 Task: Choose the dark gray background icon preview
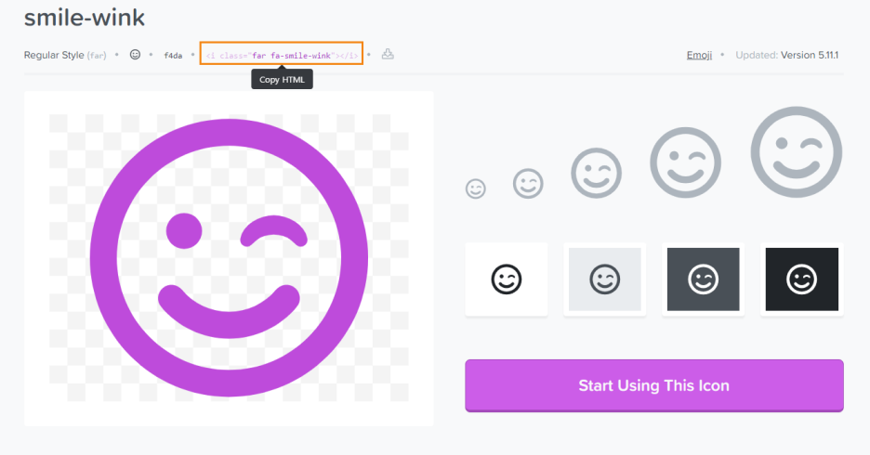[703, 279]
